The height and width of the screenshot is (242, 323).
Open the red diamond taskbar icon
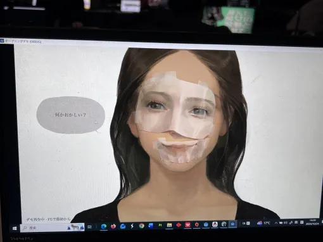[179, 225]
